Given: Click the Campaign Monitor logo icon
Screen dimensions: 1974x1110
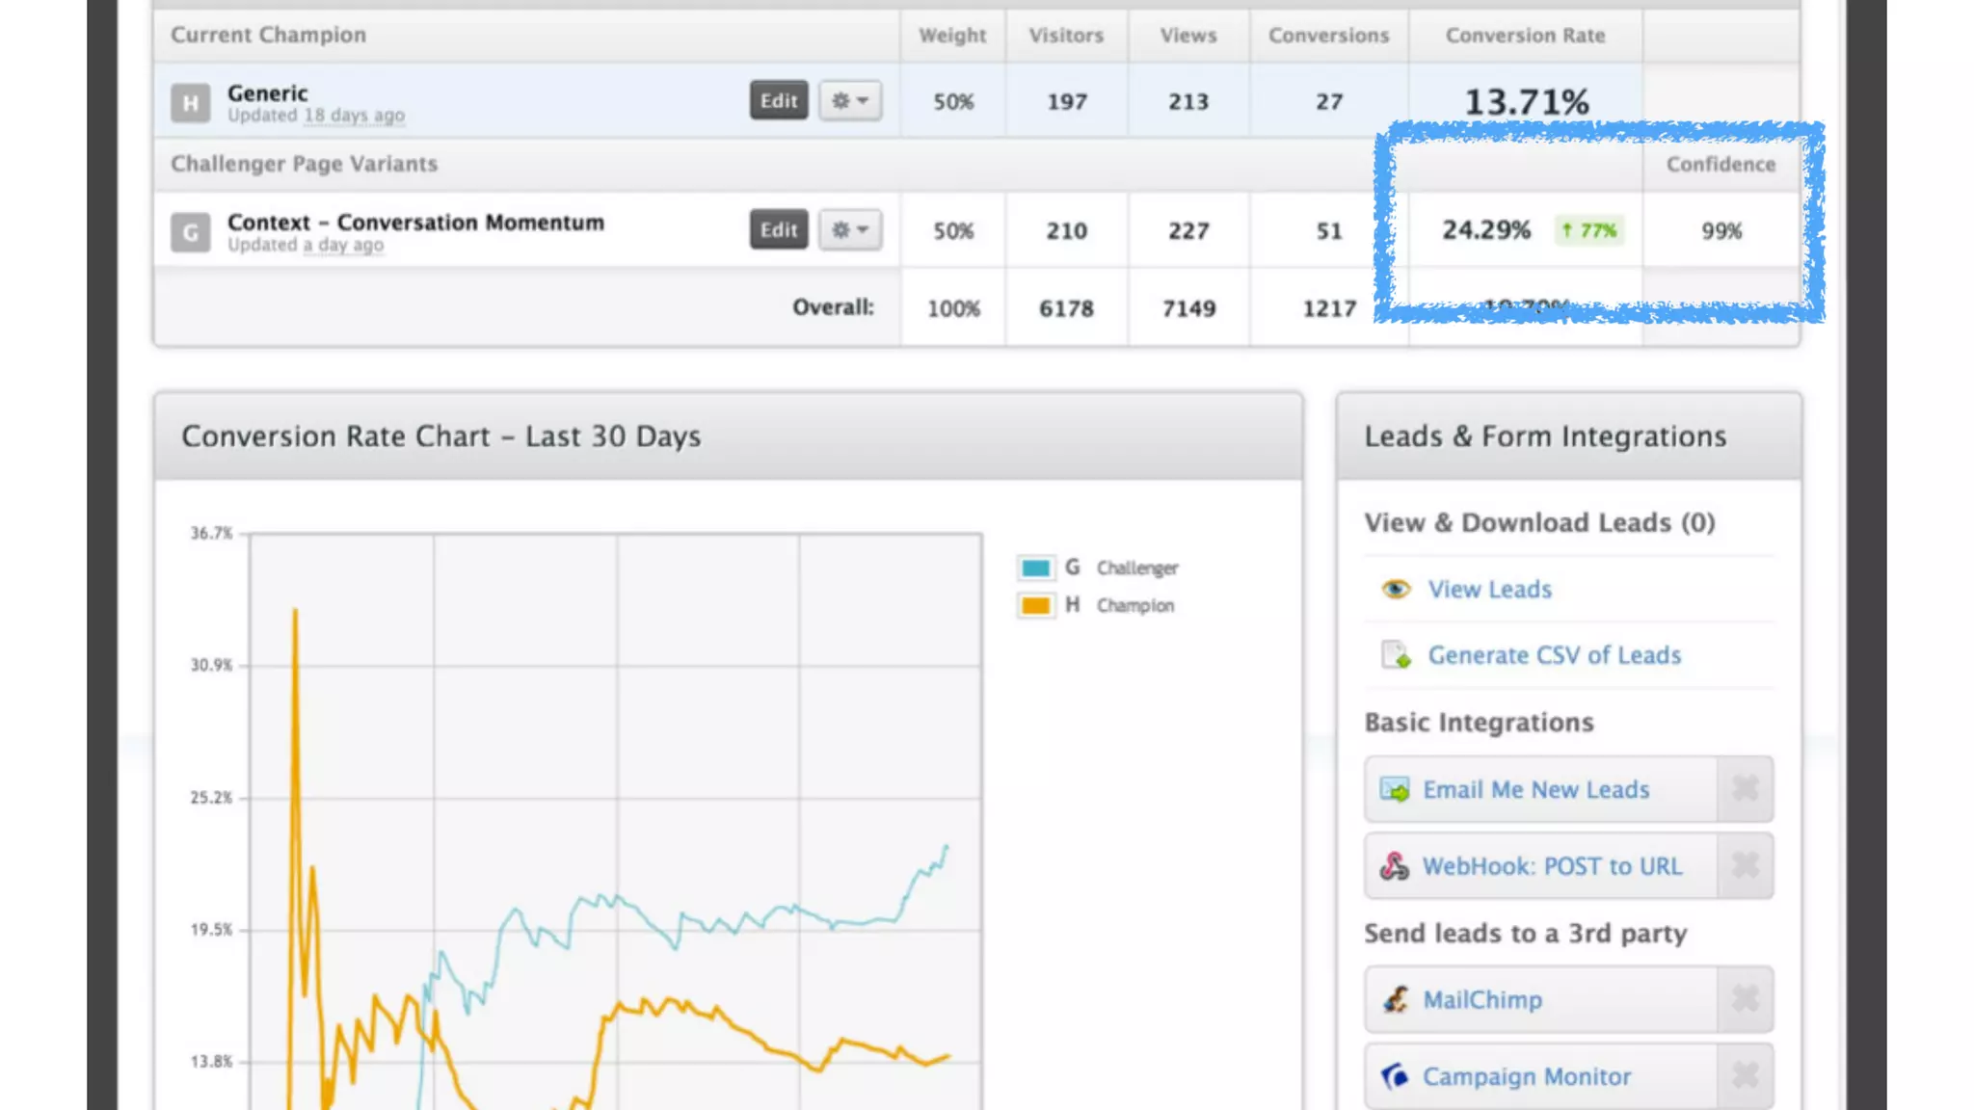Looking at the screenshot, I should [1395, 1075].
